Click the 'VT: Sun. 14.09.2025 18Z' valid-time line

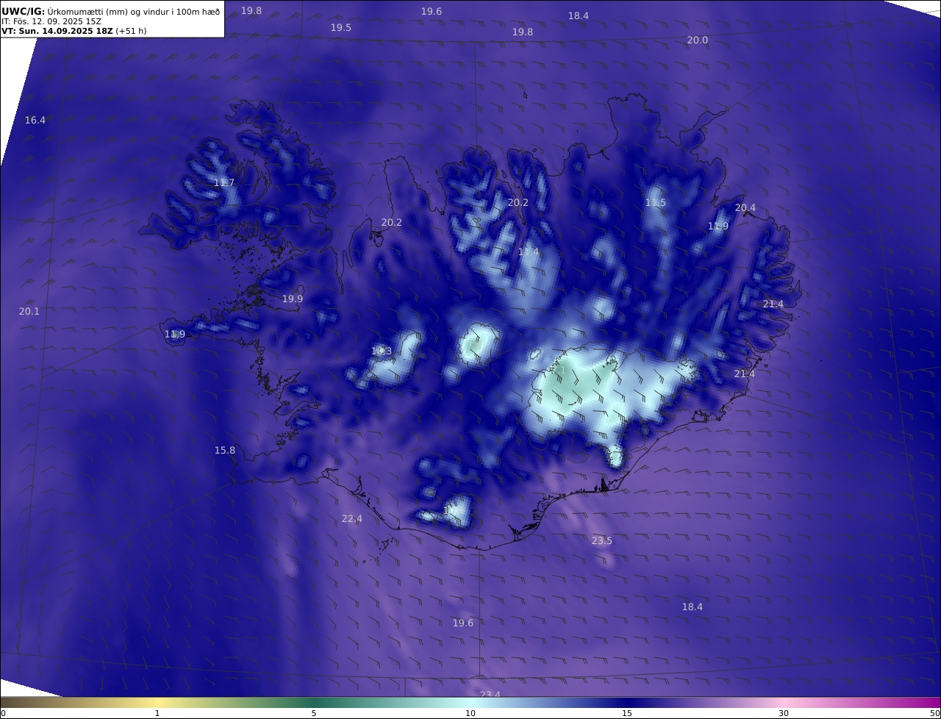pos(57,32)
